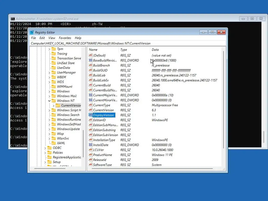Click the WBEM folder icon

pyautogui.click(x=54, y=77)
